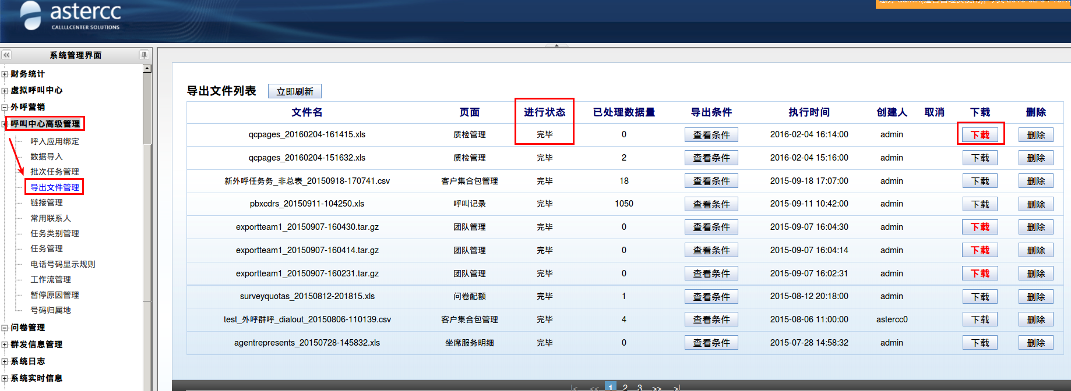View export conditions for surveyquotas_20150812-201815.xls

[x=711, y=297]
